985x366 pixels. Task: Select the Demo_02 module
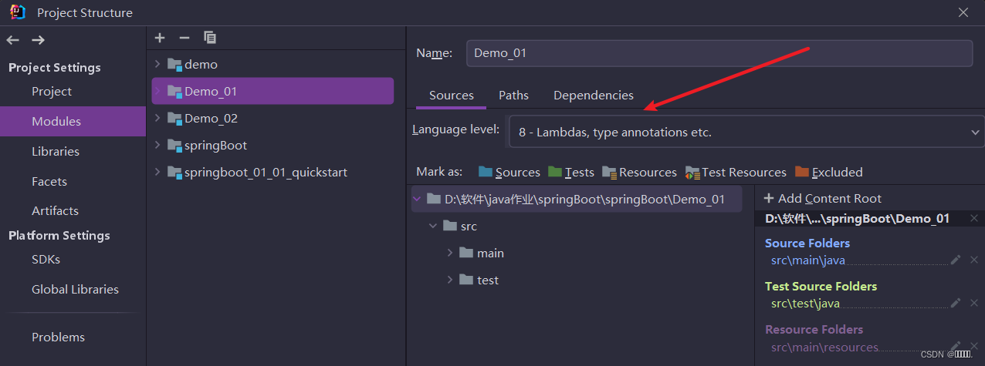click(211, 119)
